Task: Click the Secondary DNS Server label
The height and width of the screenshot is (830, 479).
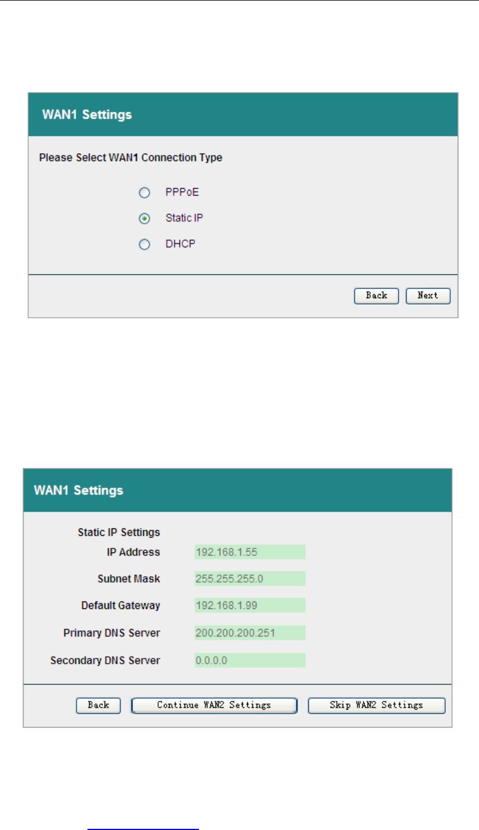Action: [x=105, y=660]
